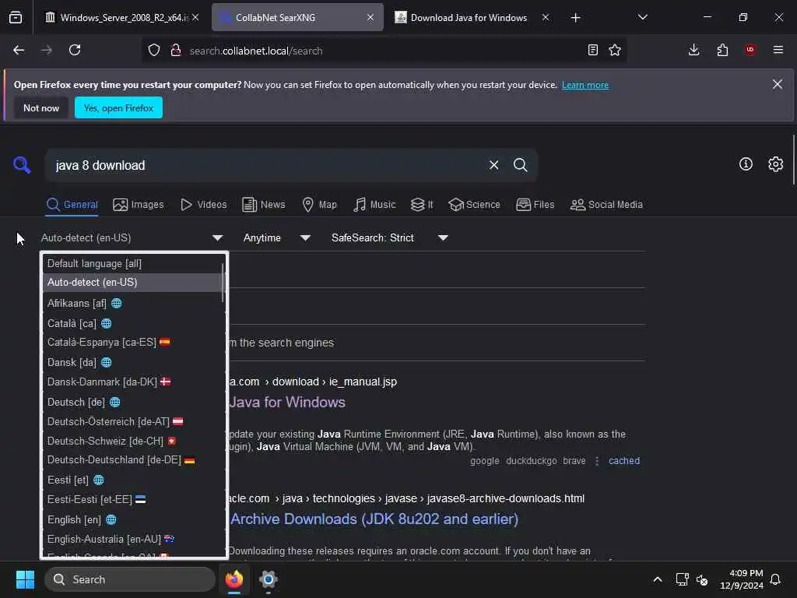
Task: Bookmark this page with the star icon
Action: pos(615,50)
